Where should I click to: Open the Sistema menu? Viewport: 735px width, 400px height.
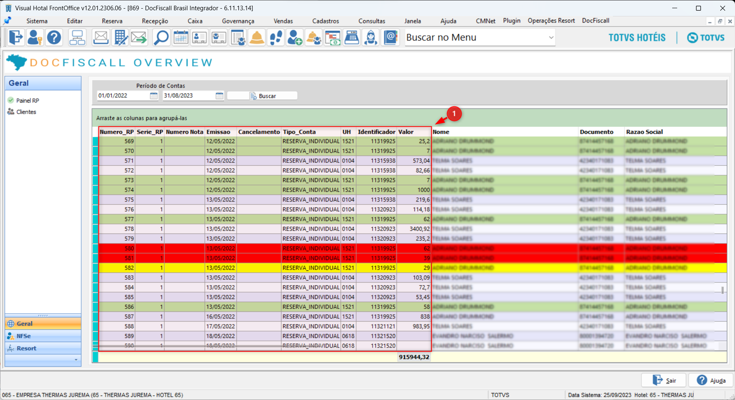tap(37, 21)
